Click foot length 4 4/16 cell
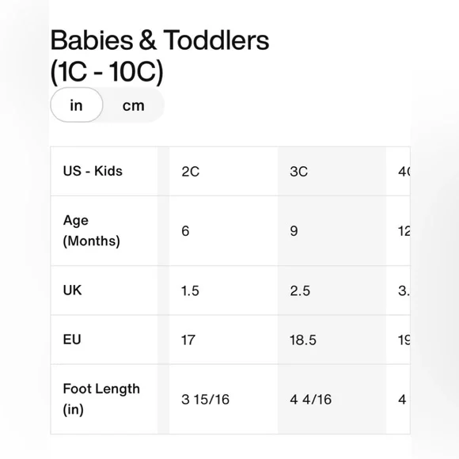This screenshot has width=459, height=459. tap(332, 400)
